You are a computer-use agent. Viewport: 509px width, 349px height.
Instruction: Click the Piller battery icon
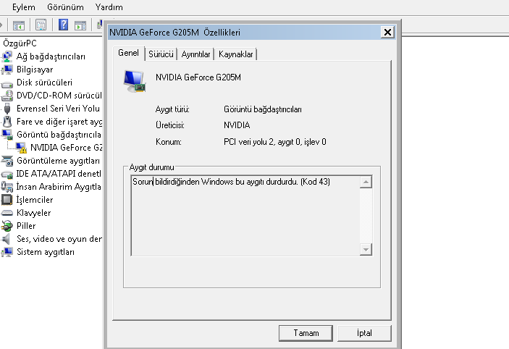pos(8,226)
